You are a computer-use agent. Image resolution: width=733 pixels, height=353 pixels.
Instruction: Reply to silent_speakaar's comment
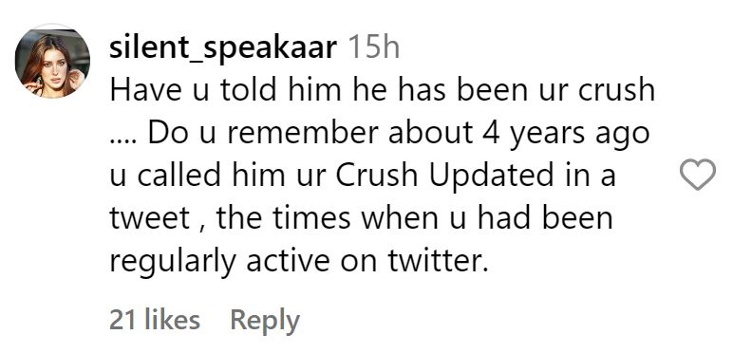coord(265,322)
